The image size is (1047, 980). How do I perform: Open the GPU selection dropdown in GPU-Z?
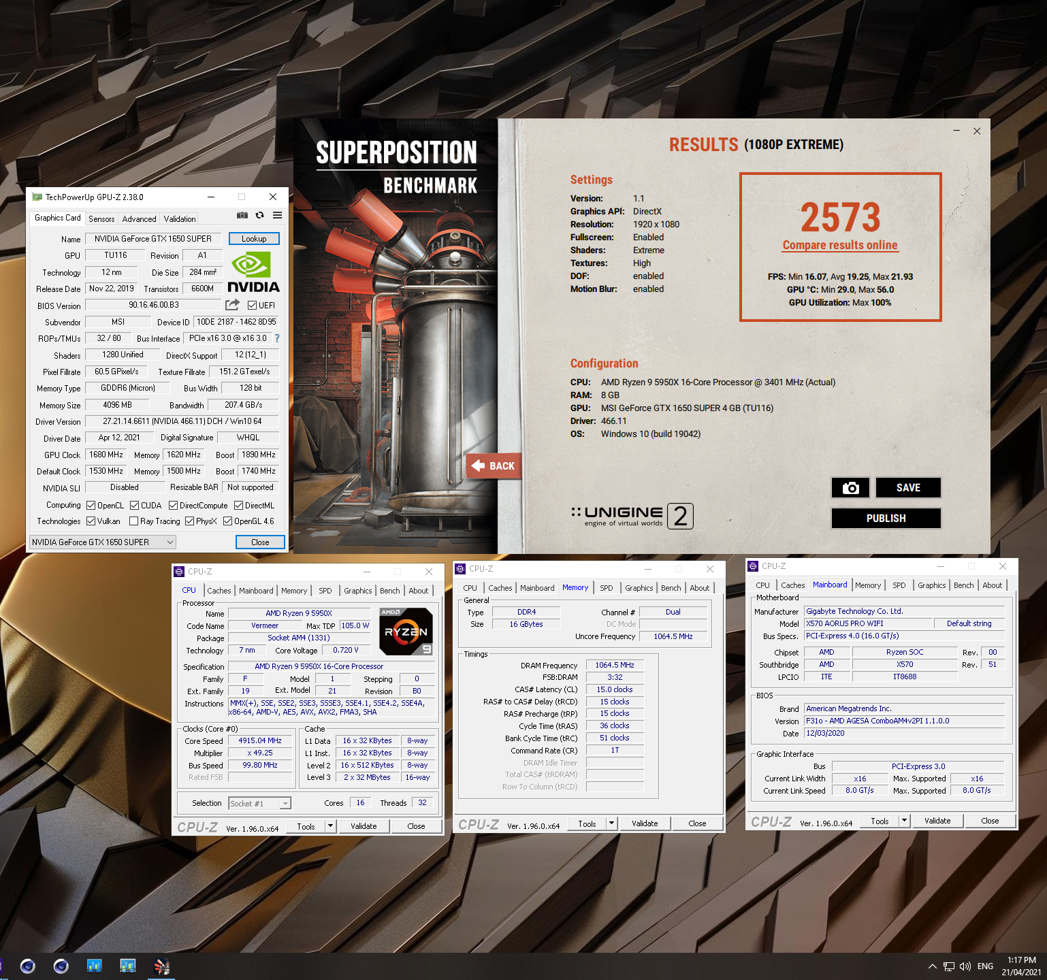[103, 542]
